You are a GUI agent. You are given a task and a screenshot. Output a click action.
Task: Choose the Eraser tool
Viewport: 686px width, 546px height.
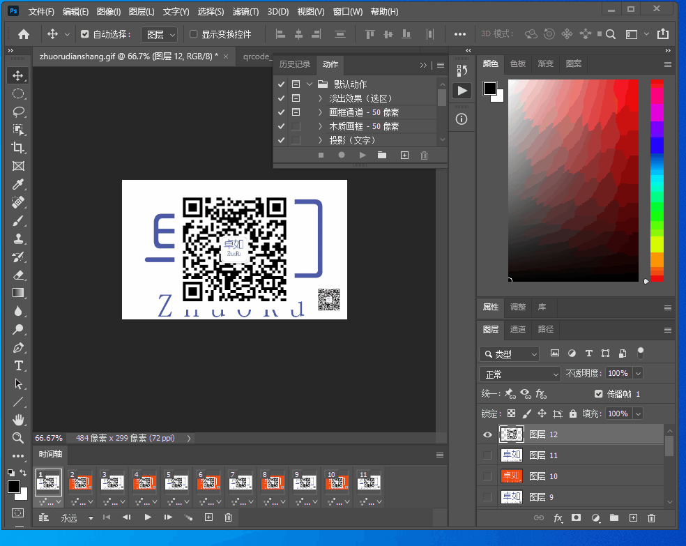(x=18, y=275)
